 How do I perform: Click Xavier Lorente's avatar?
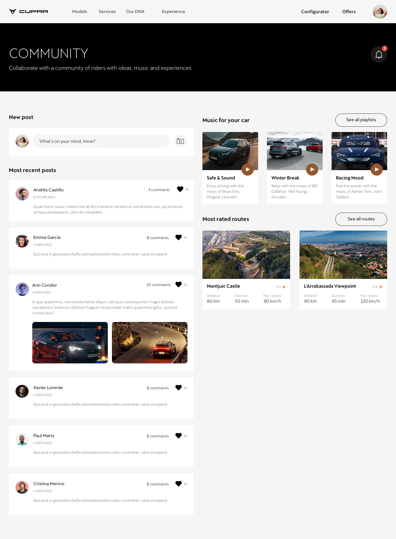pyautogui.click(x=22, y=391)
